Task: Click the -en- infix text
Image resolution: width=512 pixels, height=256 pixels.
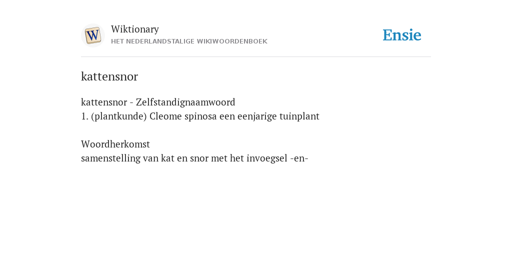Action: click(299, 158)
